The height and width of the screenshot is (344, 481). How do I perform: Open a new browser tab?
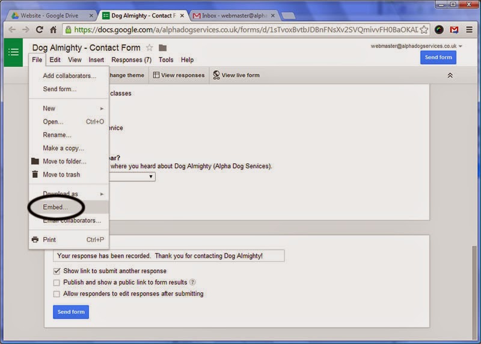pos(288,16)
